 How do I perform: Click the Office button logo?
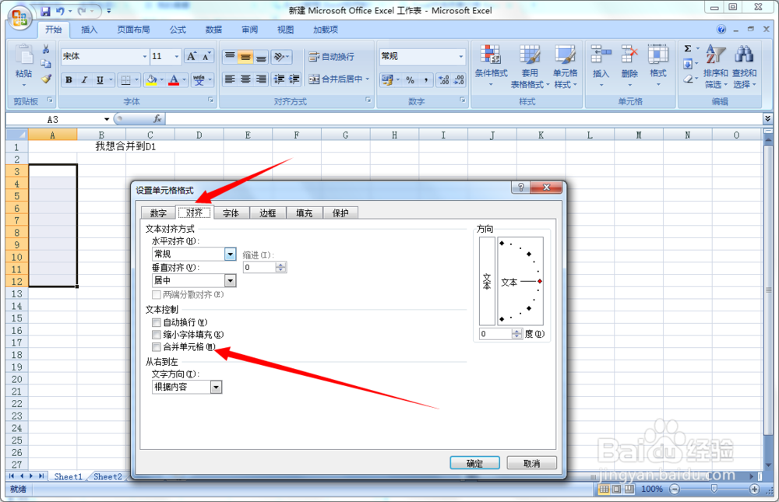point(19,19)
